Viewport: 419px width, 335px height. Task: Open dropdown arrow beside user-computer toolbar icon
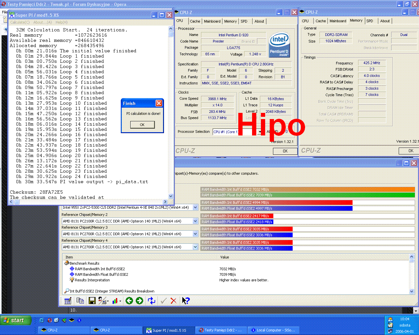pyautogui.click(x=108, y=301)
